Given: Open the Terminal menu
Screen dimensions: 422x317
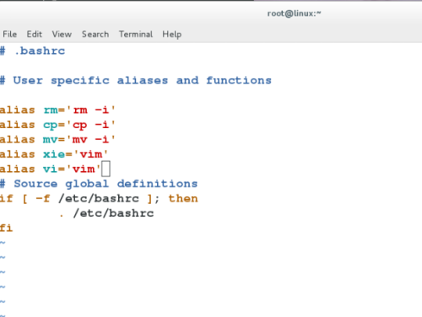Looking at the screenshot, I should pos(136,35).
